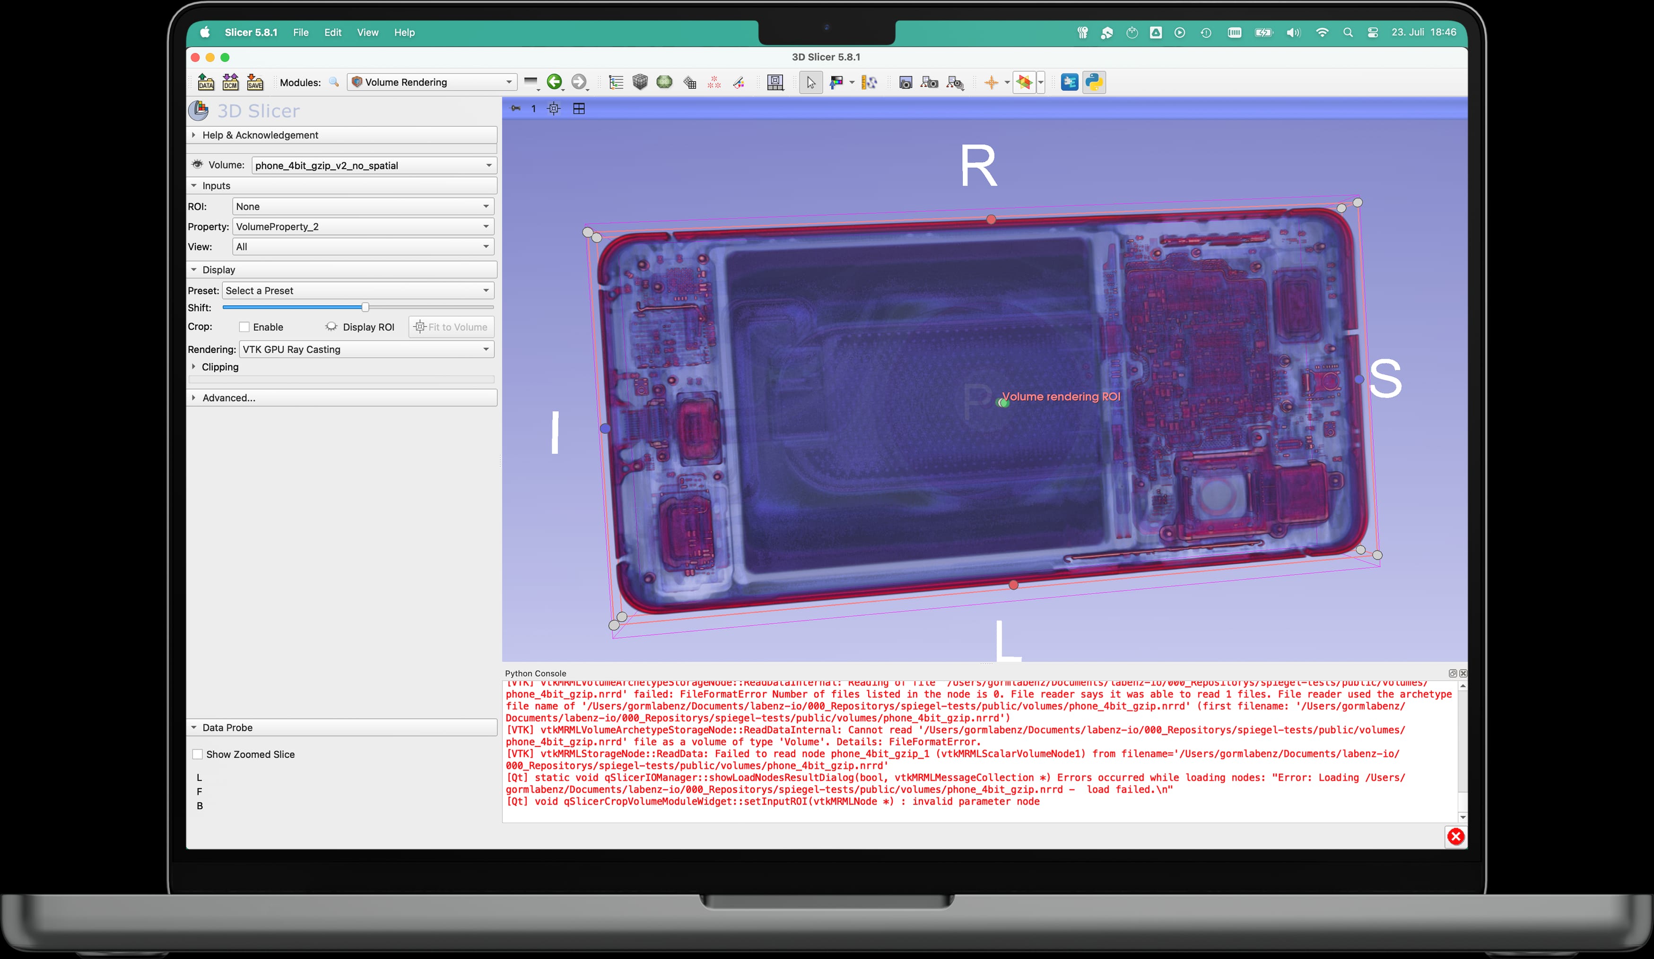This screenshot has height=959, width=1654.
Task: Open the Select a Preset dropdown
Action: (x=358, y=291)
